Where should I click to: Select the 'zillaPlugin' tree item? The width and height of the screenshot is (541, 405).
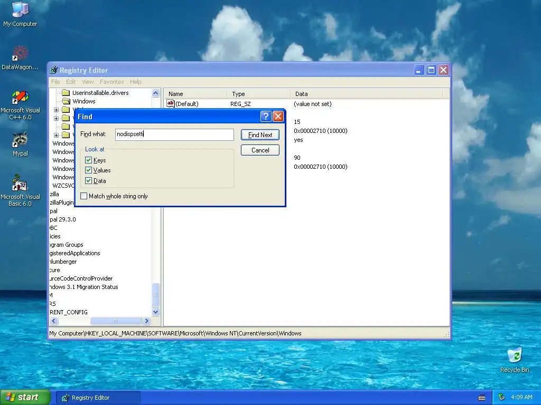point(62,202)
